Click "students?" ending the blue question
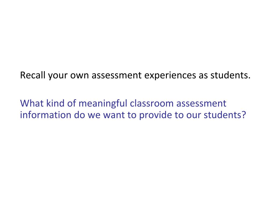This screenshot has height=206, width=275. (225, 115)
